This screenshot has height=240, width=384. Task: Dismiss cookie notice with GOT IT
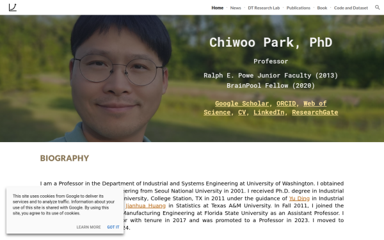(113, 227)
